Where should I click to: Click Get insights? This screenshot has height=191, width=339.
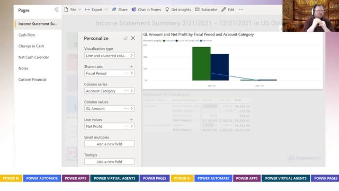pyautogui.click(x=178, y=10)
